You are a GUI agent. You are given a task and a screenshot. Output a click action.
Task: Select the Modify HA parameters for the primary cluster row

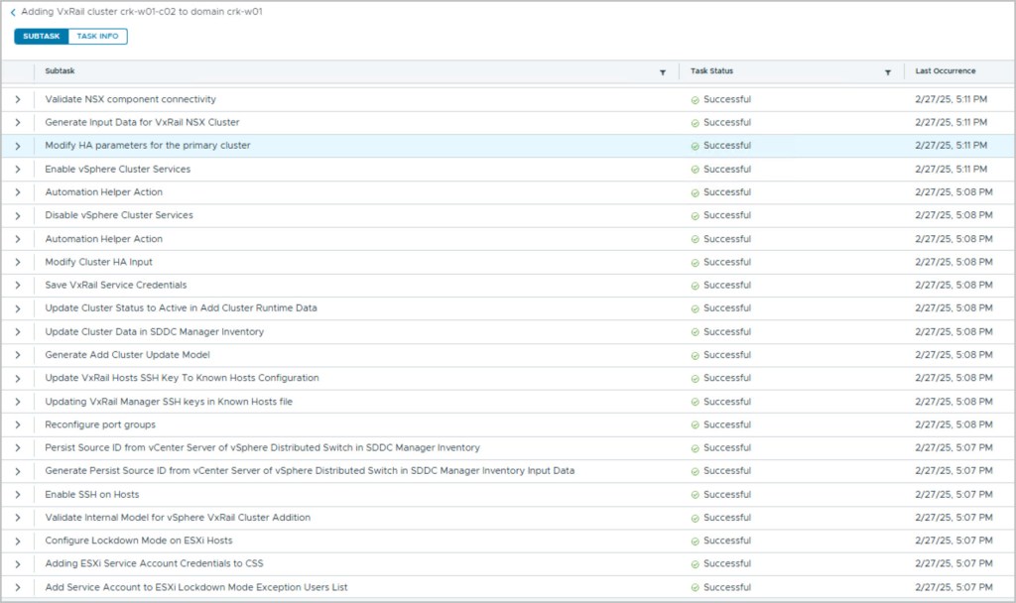148,146
